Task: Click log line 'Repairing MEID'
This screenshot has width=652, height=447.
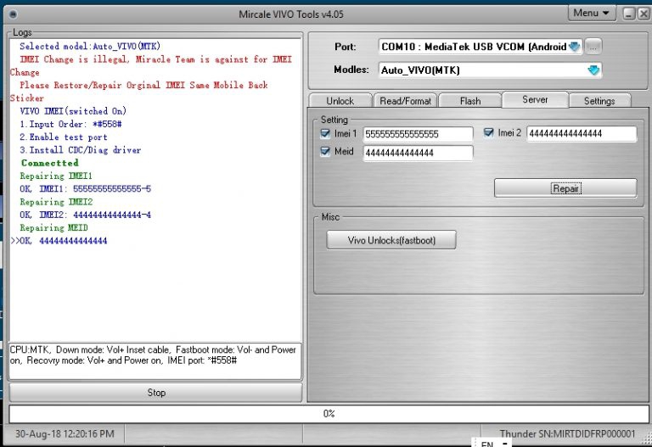Action: coord(54,227)
